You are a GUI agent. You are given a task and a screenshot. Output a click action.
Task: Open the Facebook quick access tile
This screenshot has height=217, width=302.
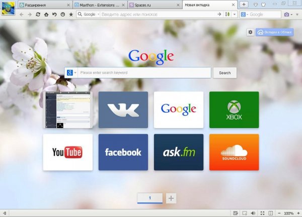click(123, 152)
